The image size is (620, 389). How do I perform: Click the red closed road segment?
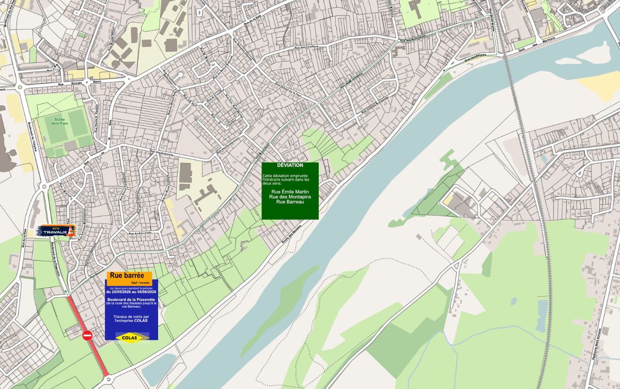tap(87, 335)
